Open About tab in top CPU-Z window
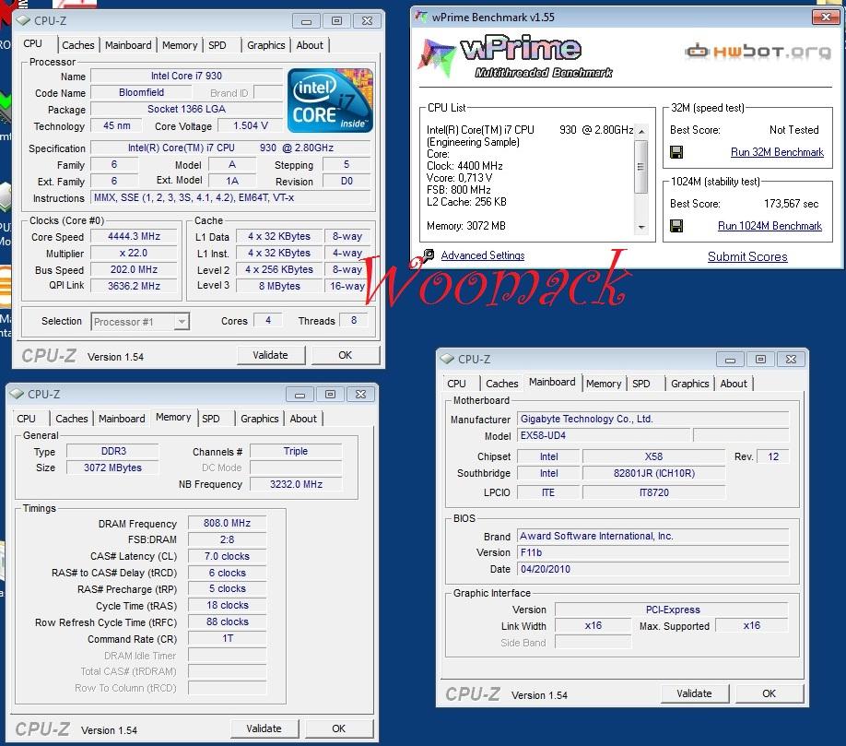The image size is (846, 746). [x=310, y=45]
